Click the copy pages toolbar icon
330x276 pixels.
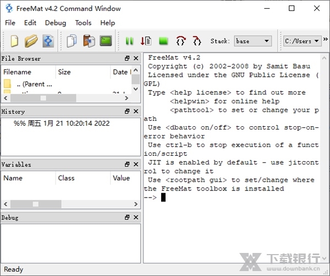pos(71,41)
